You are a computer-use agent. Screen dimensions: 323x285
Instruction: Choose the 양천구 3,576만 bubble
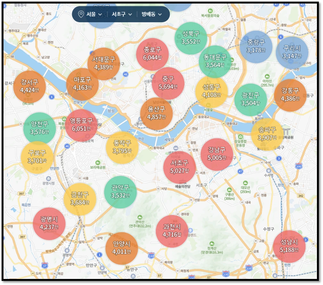coord(39,129)
